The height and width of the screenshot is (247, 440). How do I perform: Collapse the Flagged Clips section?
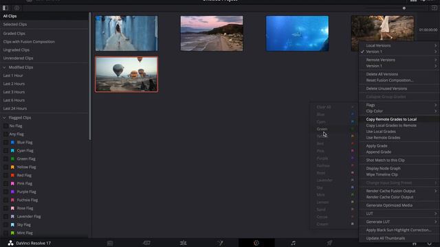(4, 117)
